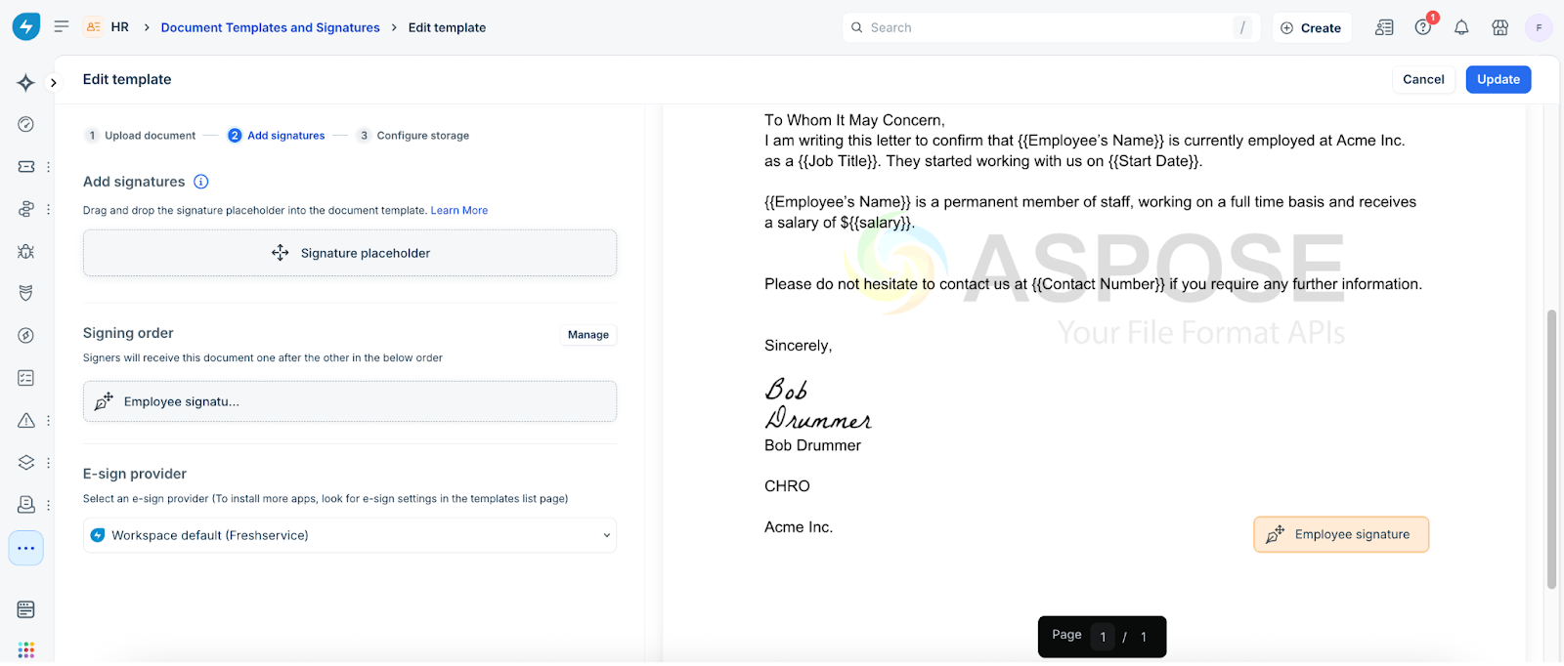
Task: Click the info icon next to Add signatures
Action: coord(201,182)
